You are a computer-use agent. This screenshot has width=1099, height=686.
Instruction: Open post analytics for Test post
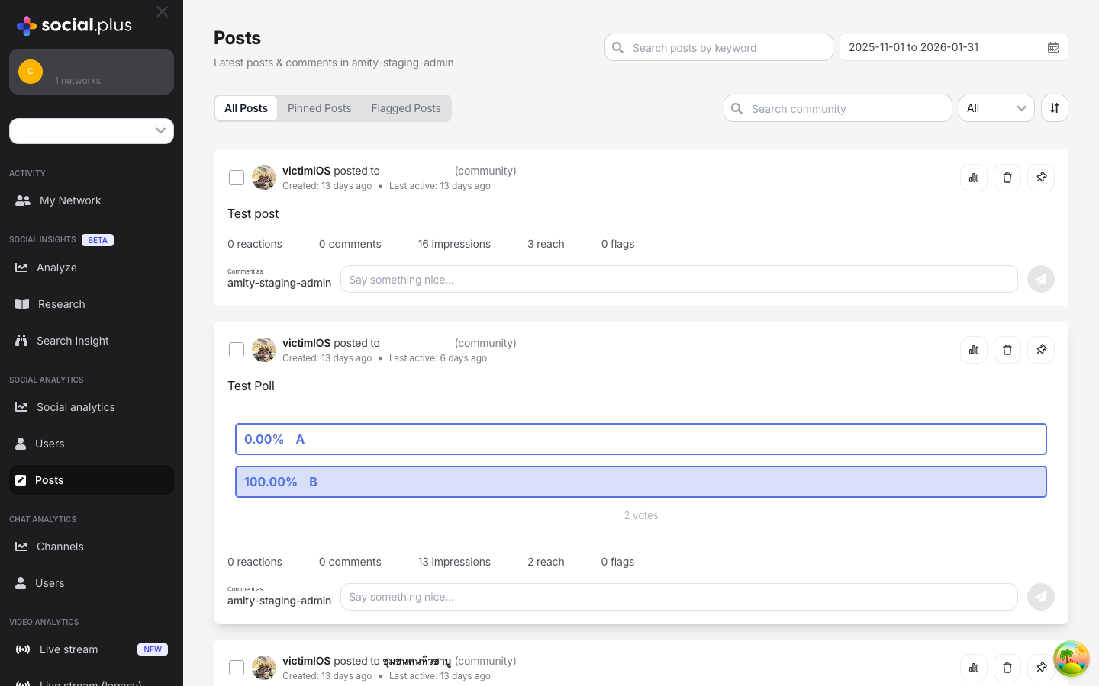973,177
